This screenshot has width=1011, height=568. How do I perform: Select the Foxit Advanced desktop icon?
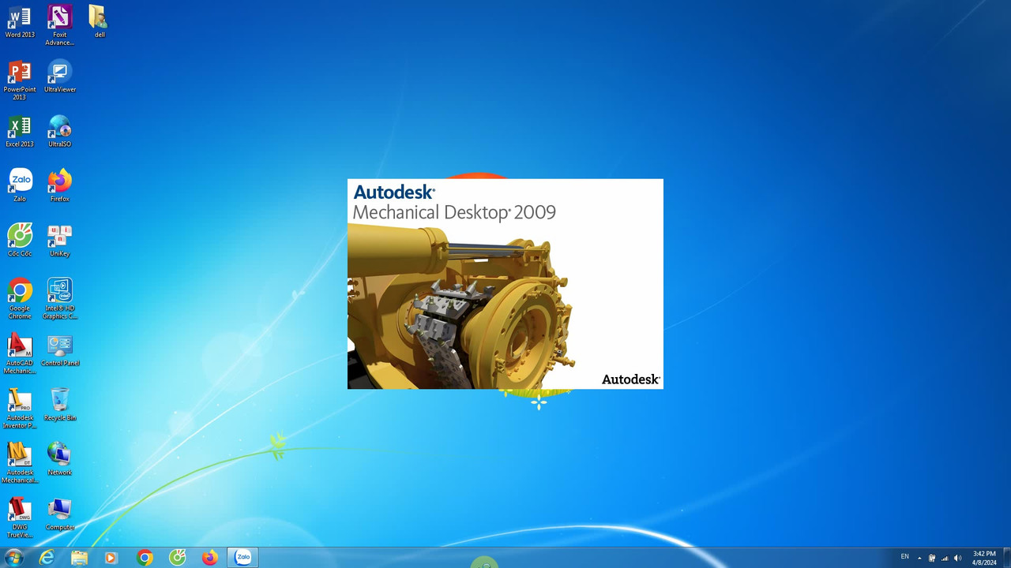click(x=59, y=24)
